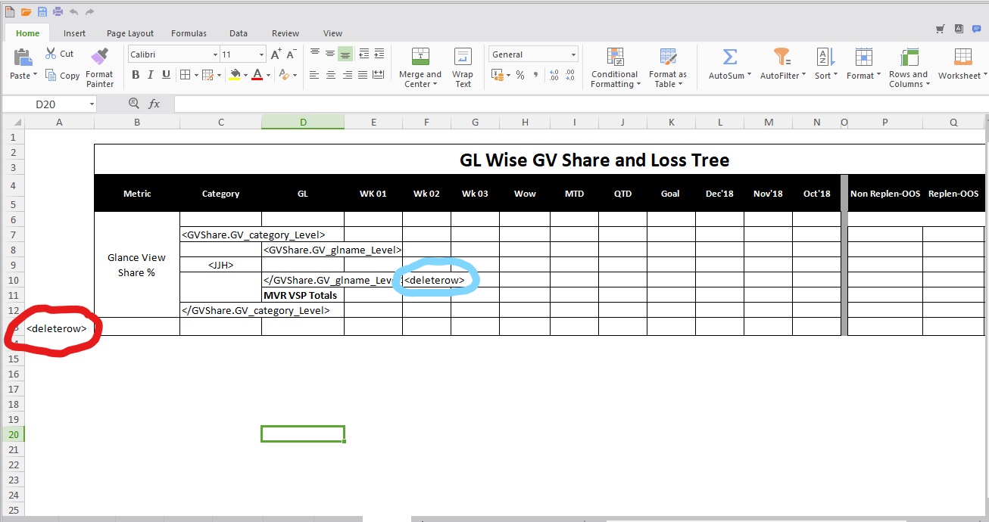
Task: Open the font name Calibri dropdown
Action: (x=214, y=54)
